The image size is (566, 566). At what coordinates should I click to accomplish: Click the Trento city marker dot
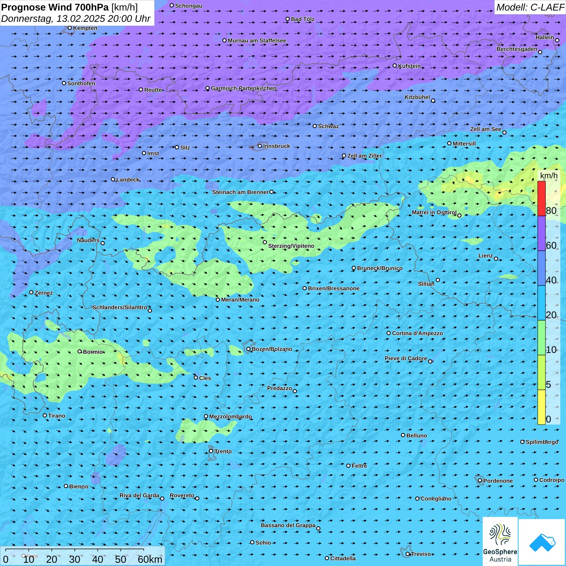click(x=211, y=451)
